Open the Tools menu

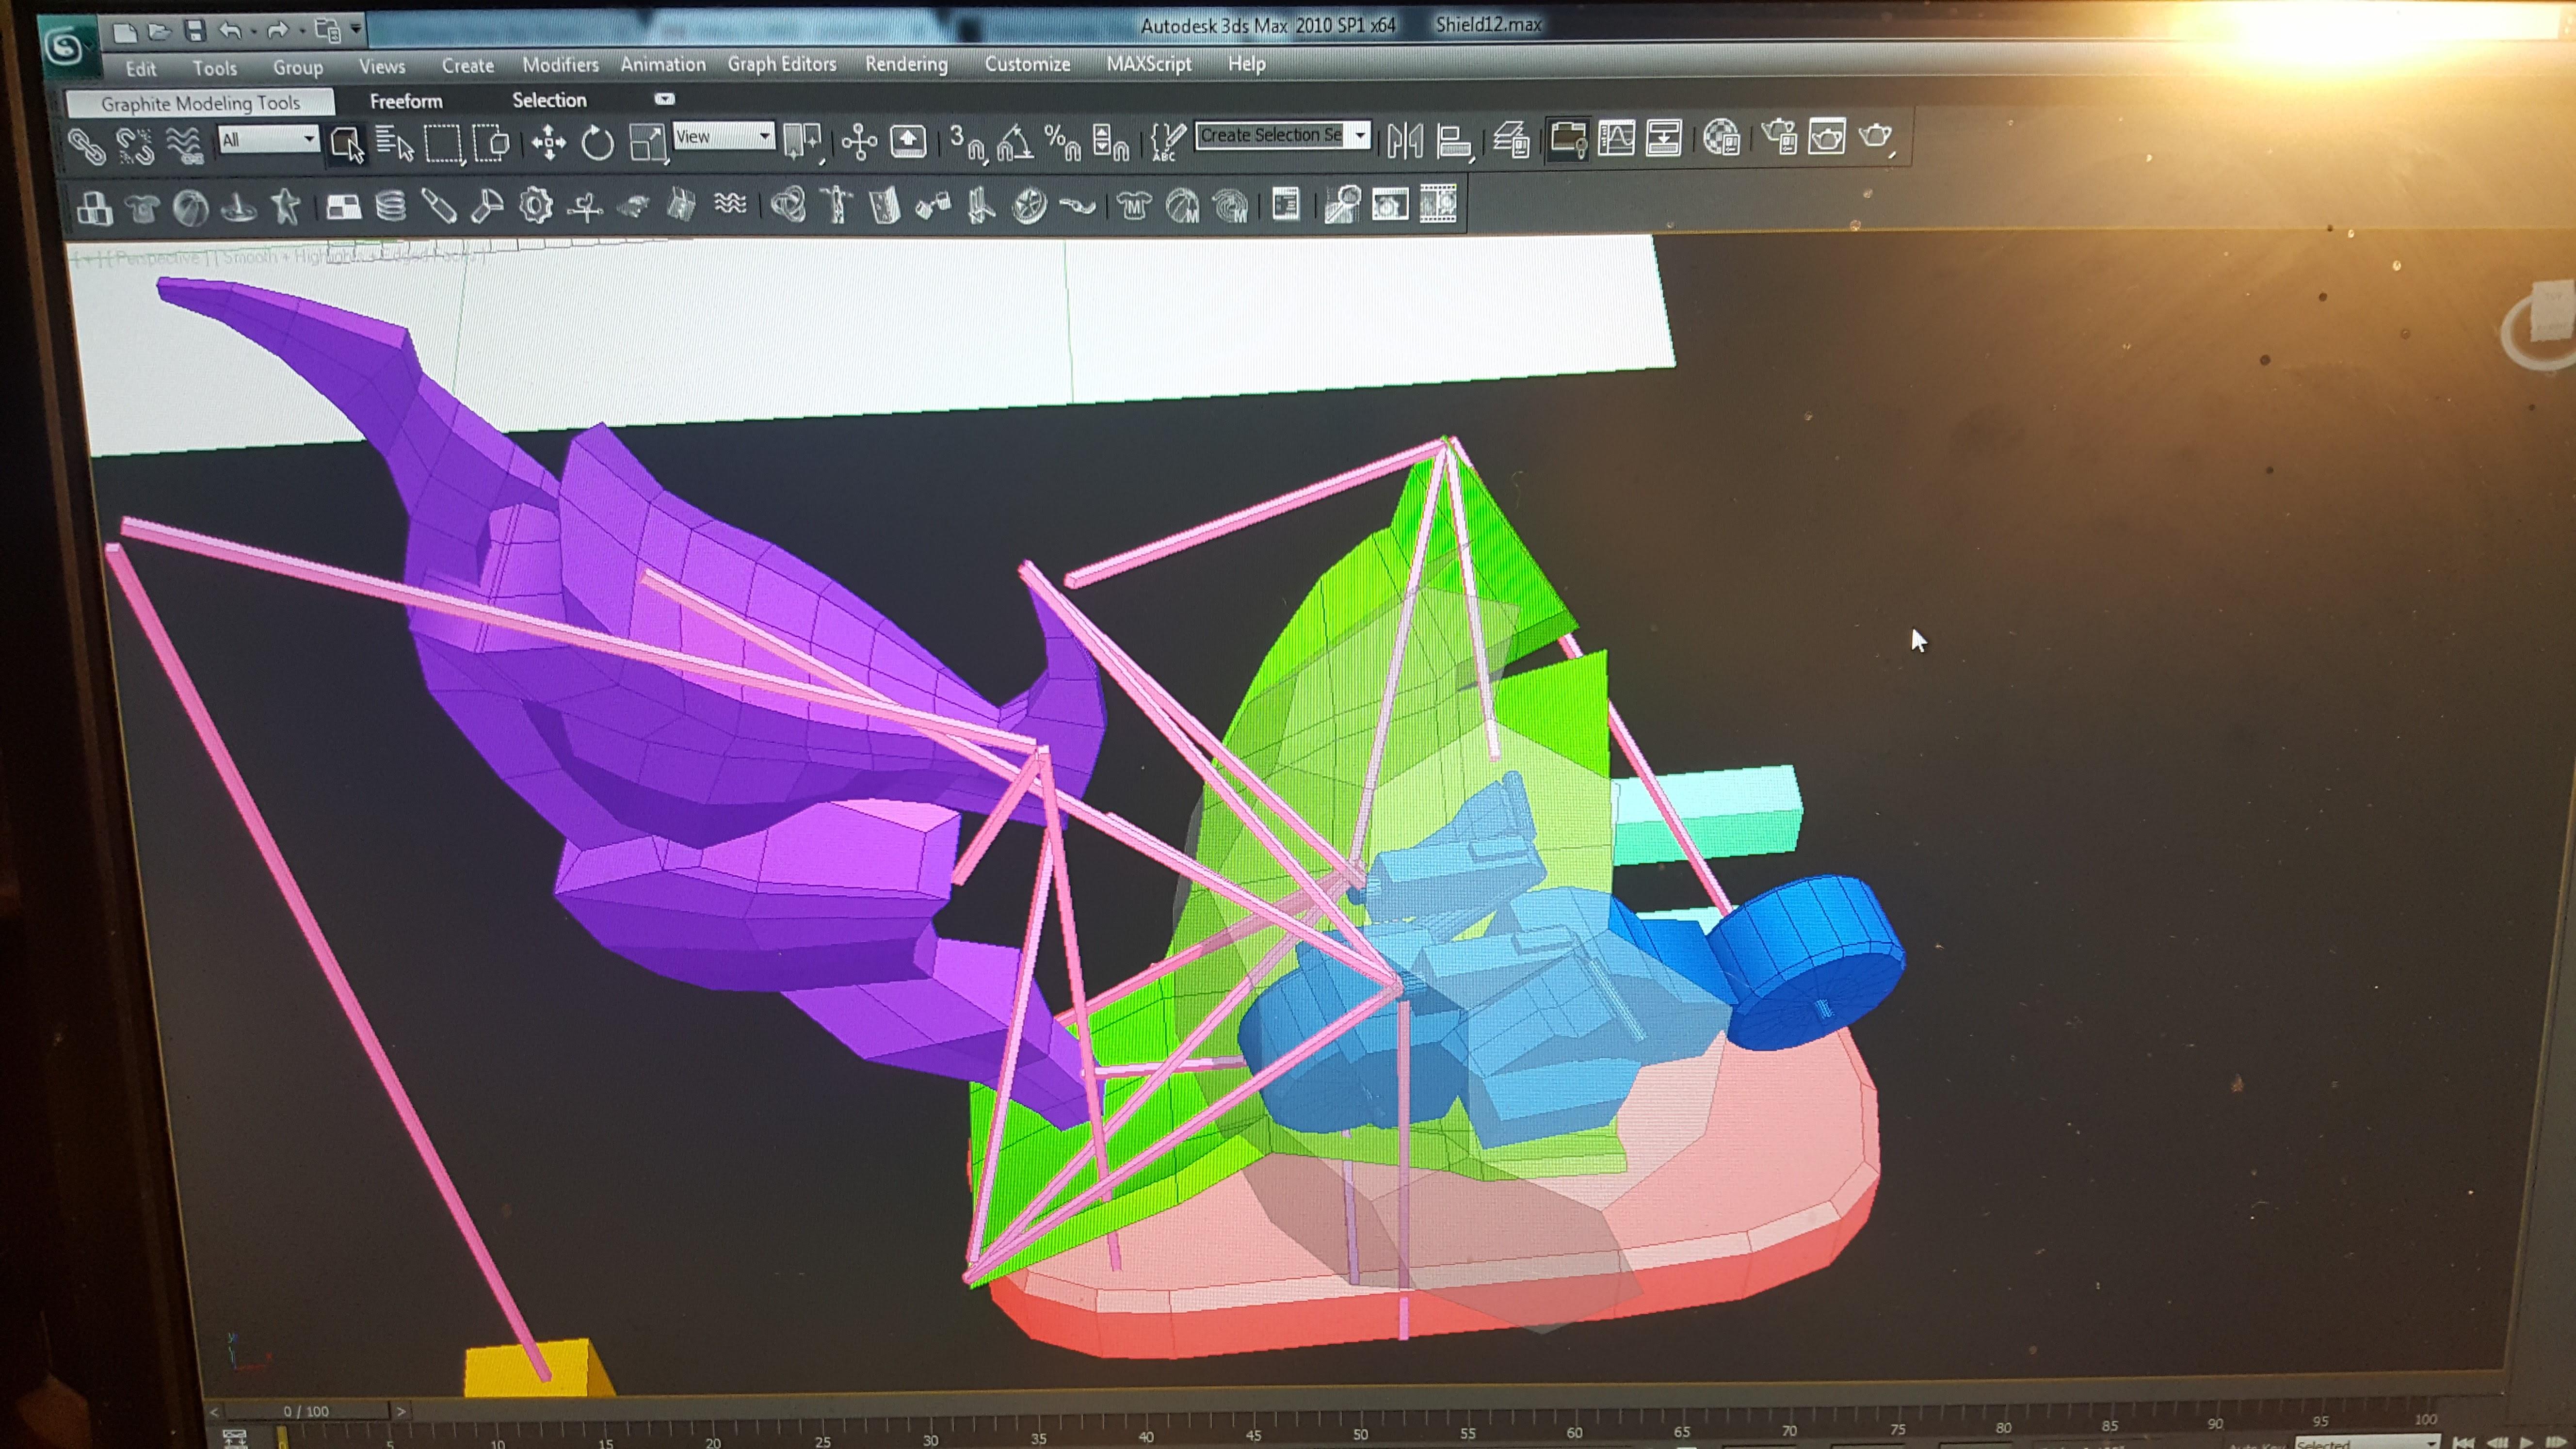pos(214,68)
